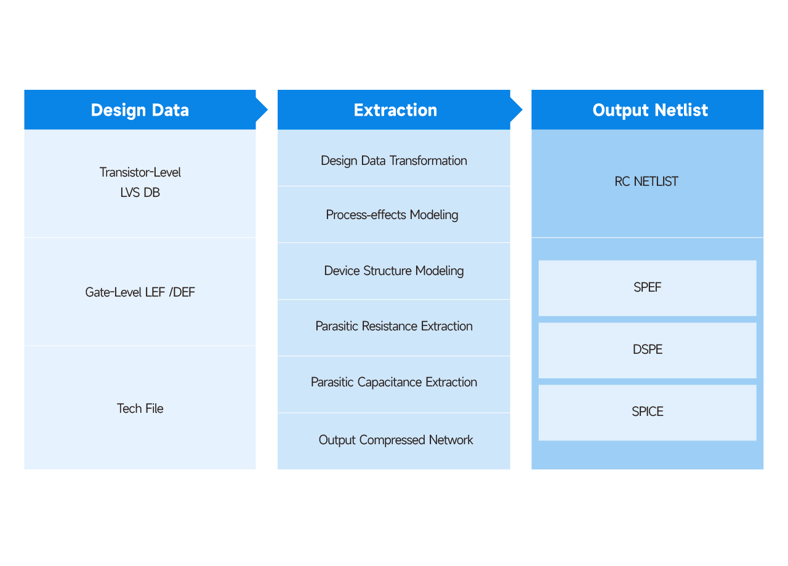Click the Design Data header
Image resolution: width=788 pixels, height=566 pixels.
click(x=140, y=110)
